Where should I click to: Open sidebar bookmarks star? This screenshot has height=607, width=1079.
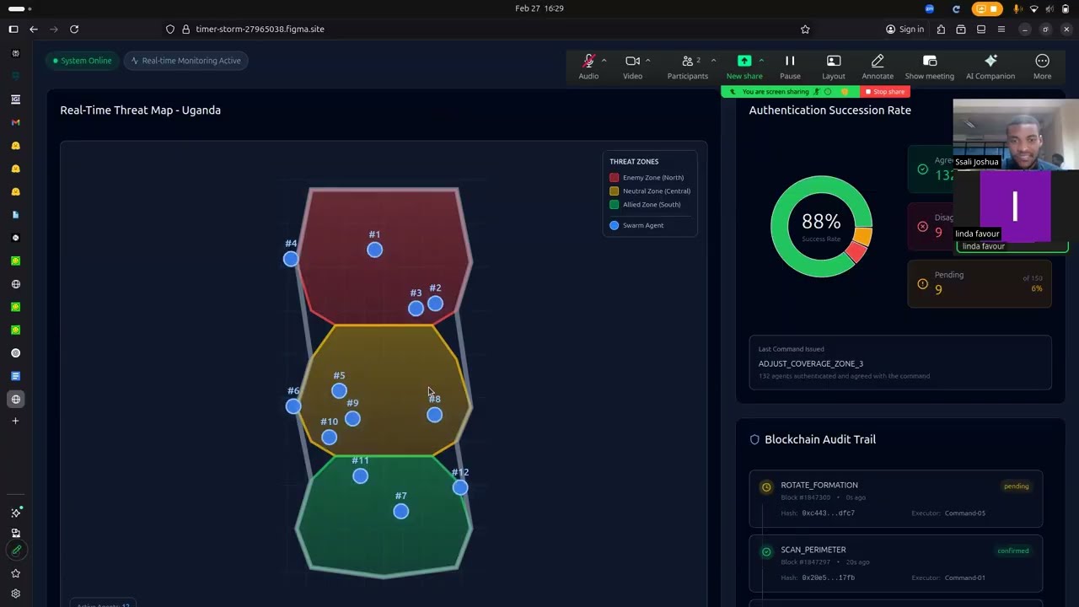click(x=15, y=573)
